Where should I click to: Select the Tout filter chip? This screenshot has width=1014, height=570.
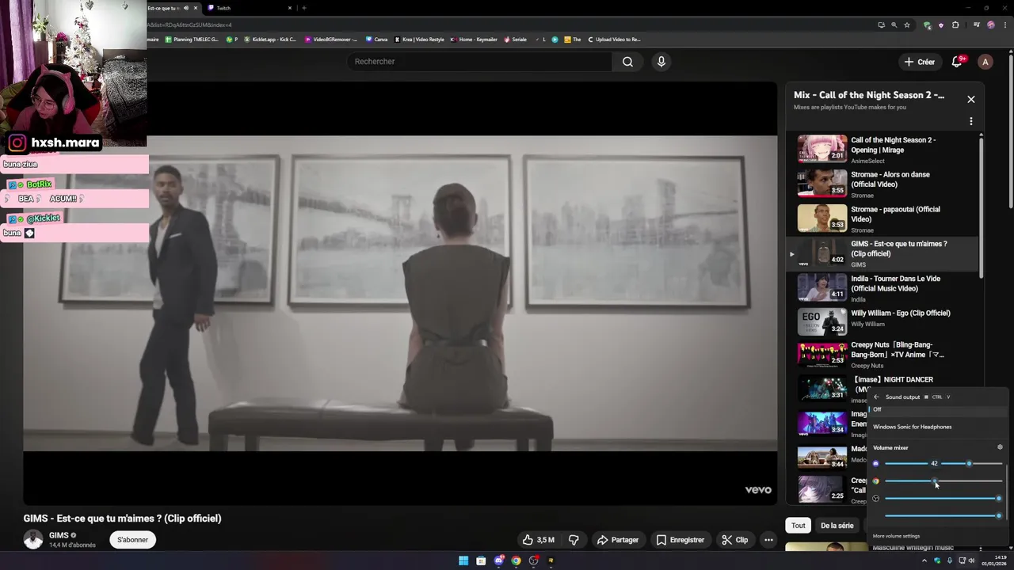point(798,525)
